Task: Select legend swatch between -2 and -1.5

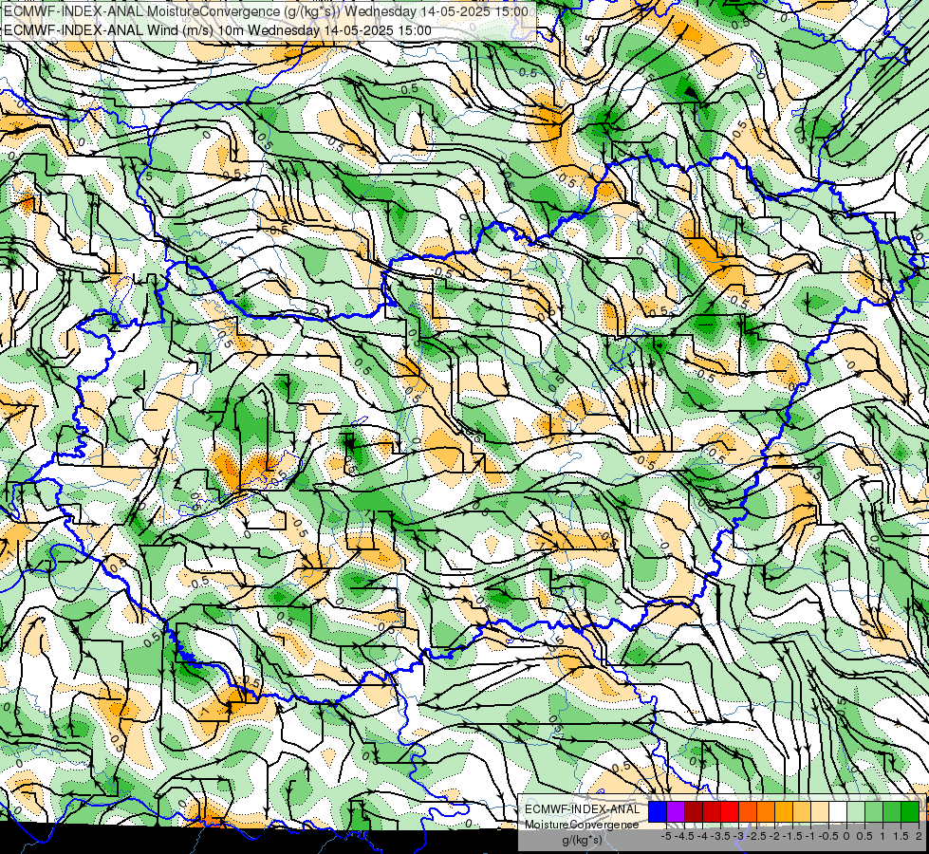Action: [x=784, y=811]
